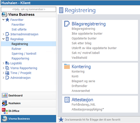The width and height of the screenshot is (140, 123).
Task: Open Konti under Kontering
Action: coord(75,76)
